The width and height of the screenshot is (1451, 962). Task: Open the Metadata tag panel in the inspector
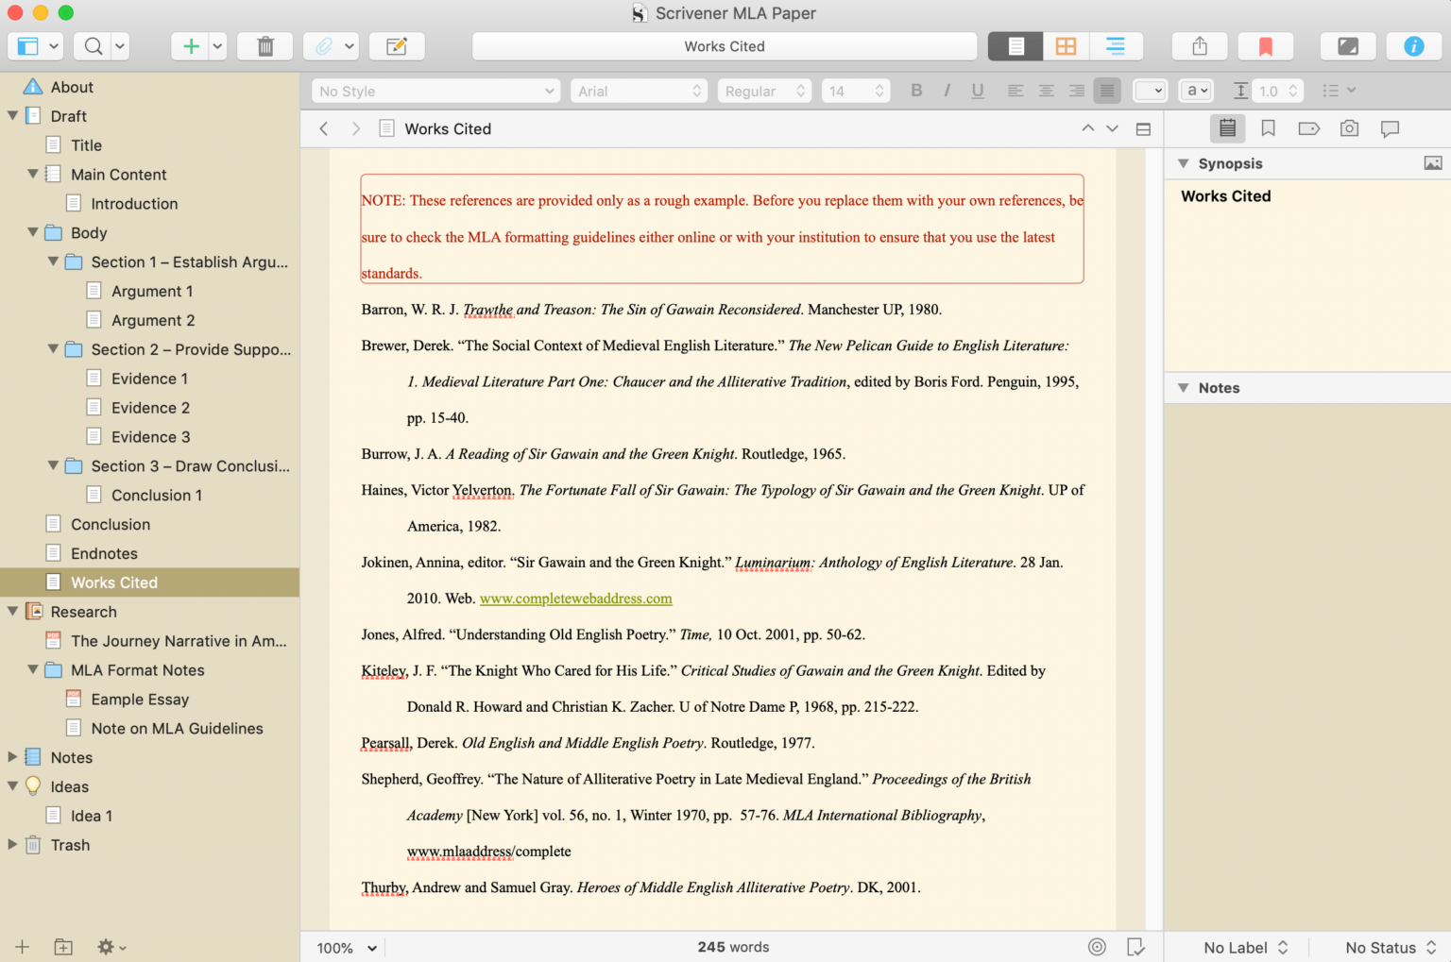(x=1308, y=128)
